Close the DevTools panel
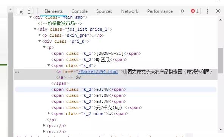Viewport: 224px width, 137px height. [218, 11]
